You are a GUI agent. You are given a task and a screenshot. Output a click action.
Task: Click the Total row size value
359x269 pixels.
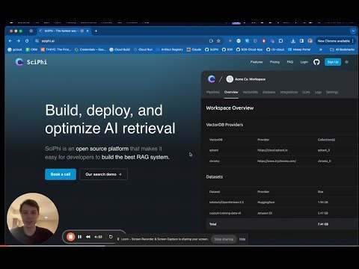(x=323, y=224)
